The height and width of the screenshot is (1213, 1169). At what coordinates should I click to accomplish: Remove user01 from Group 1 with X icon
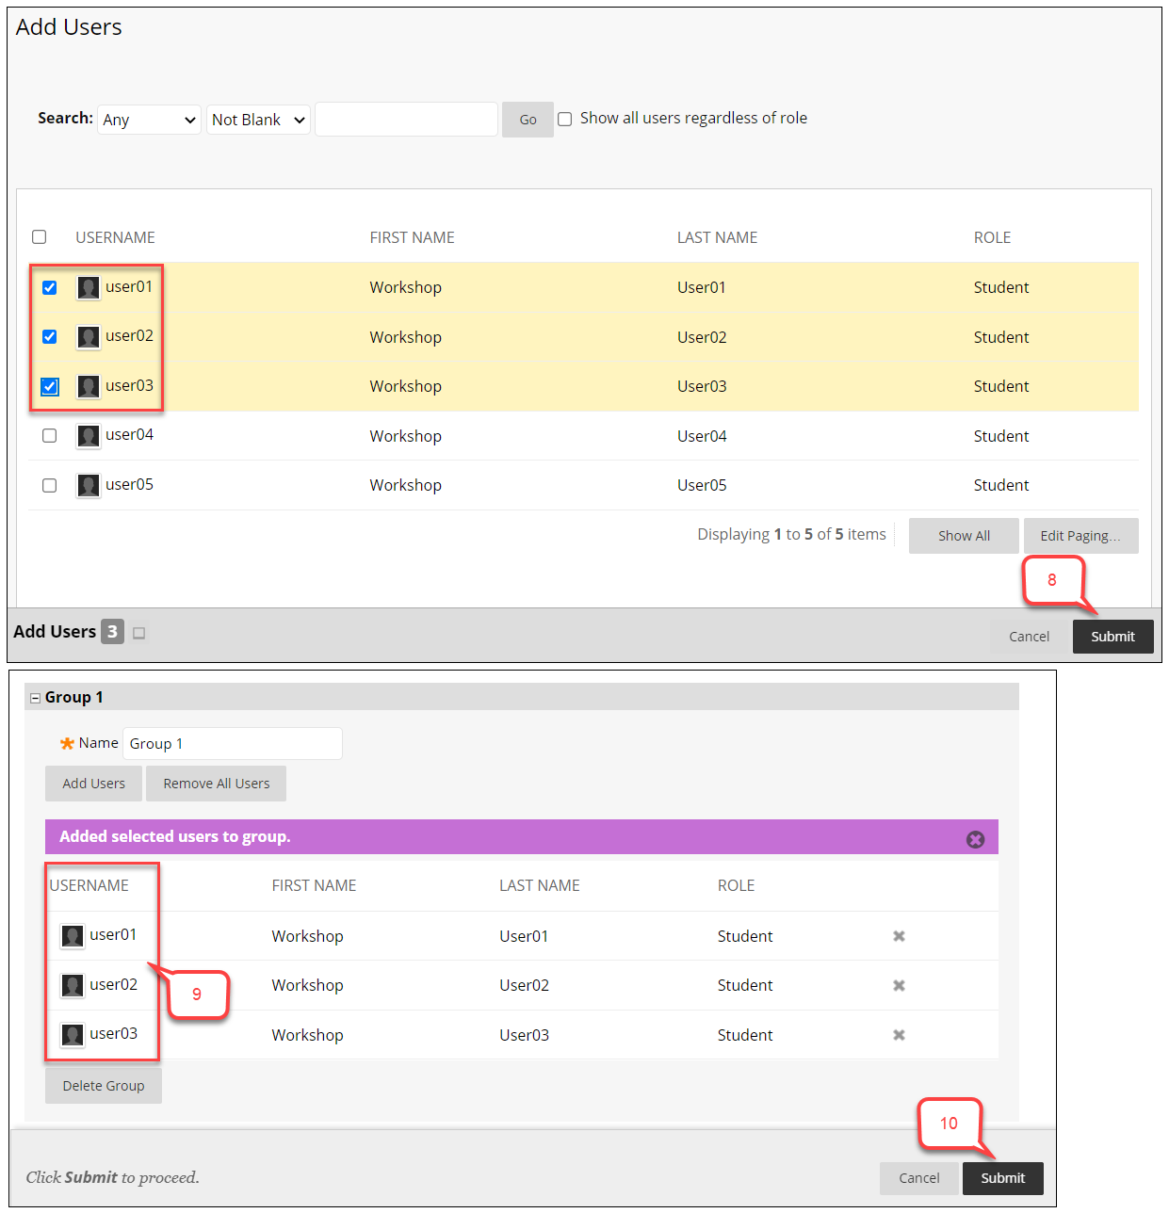[899, 936]
